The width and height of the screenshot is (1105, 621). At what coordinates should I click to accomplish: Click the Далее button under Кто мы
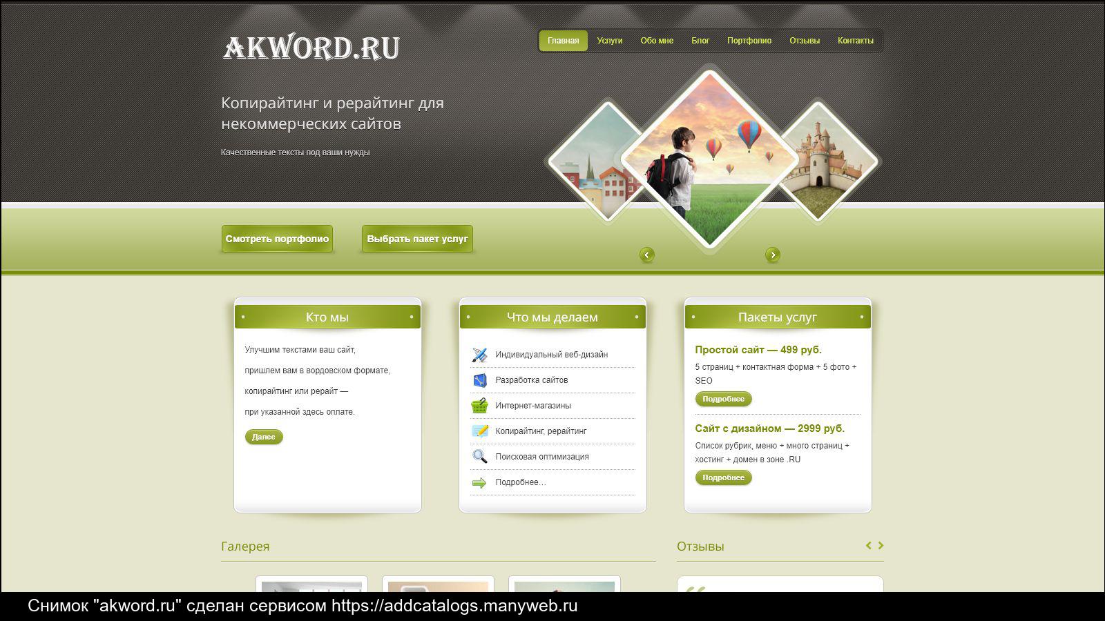(x=264, y=437)
